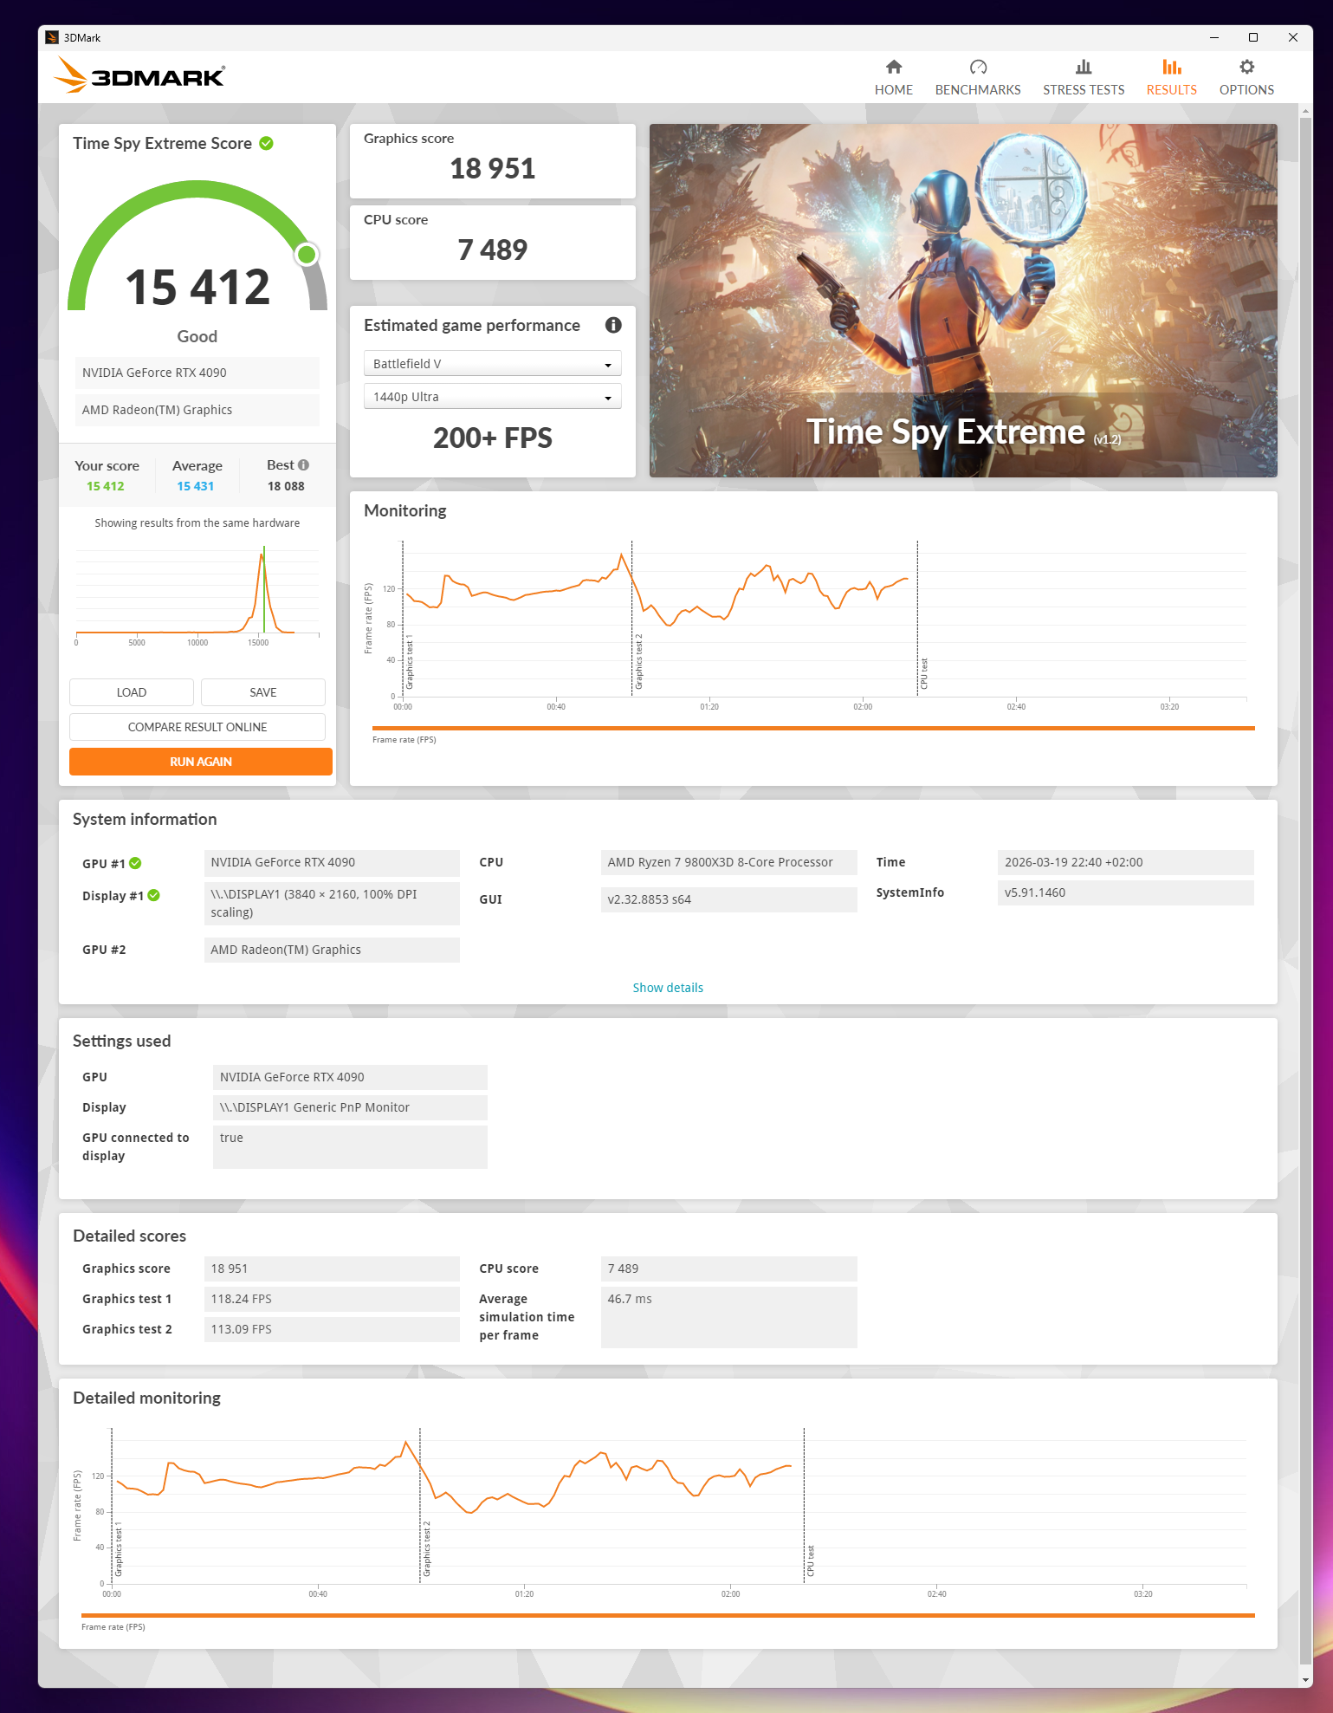Click the green validation checkmark beside the score title
Screen dimensions: 1333x1713
(x=267, y=144)
